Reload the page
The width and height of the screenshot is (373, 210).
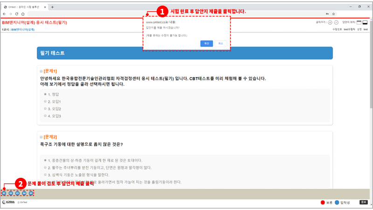16,14
